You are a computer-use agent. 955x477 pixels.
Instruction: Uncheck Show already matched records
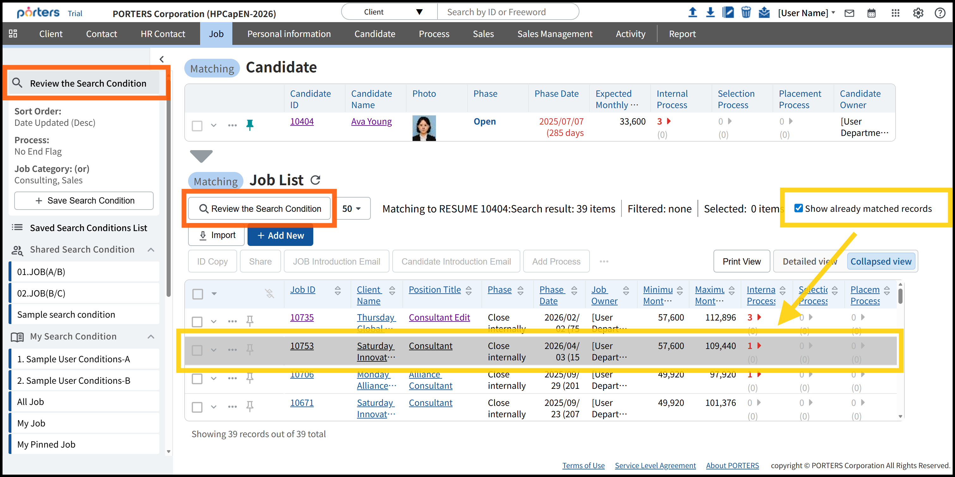point(799,208)
